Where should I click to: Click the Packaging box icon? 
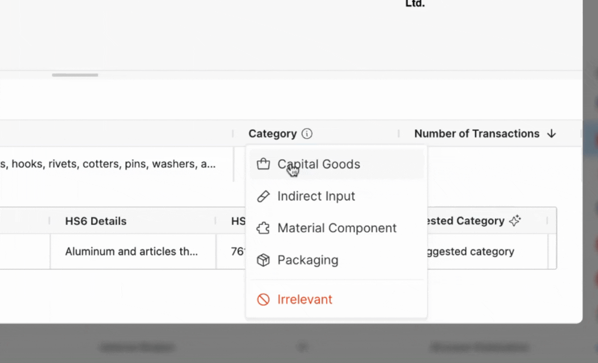point(263,260)
